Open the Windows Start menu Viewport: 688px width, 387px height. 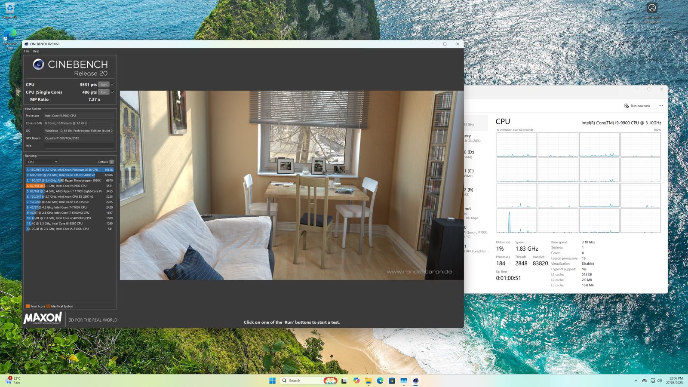click(x=272, y=381)
